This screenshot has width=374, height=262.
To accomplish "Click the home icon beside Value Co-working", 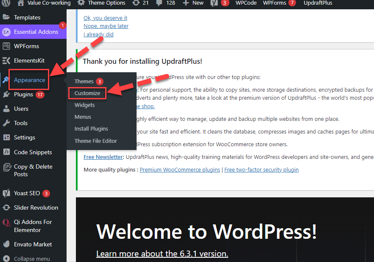I will point(21,3).
